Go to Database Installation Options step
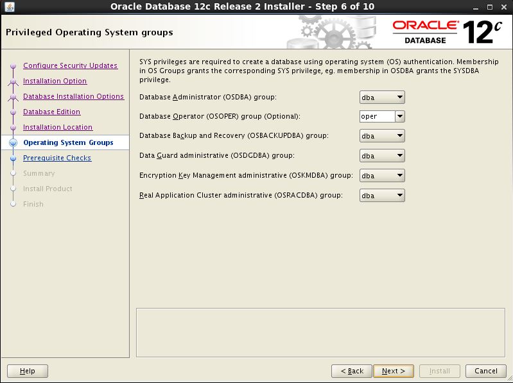 (x=73, y=96)
